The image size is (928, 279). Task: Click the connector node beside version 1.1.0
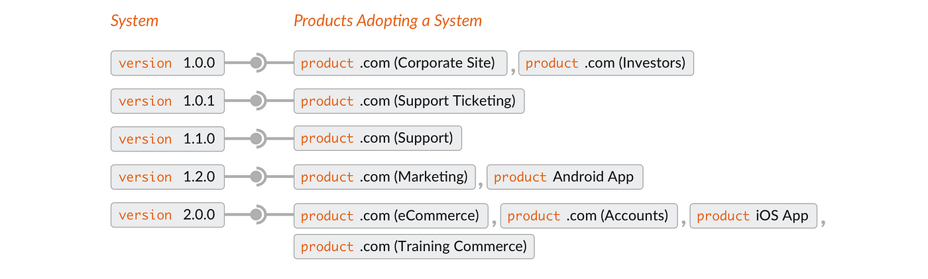coord(256,139)
